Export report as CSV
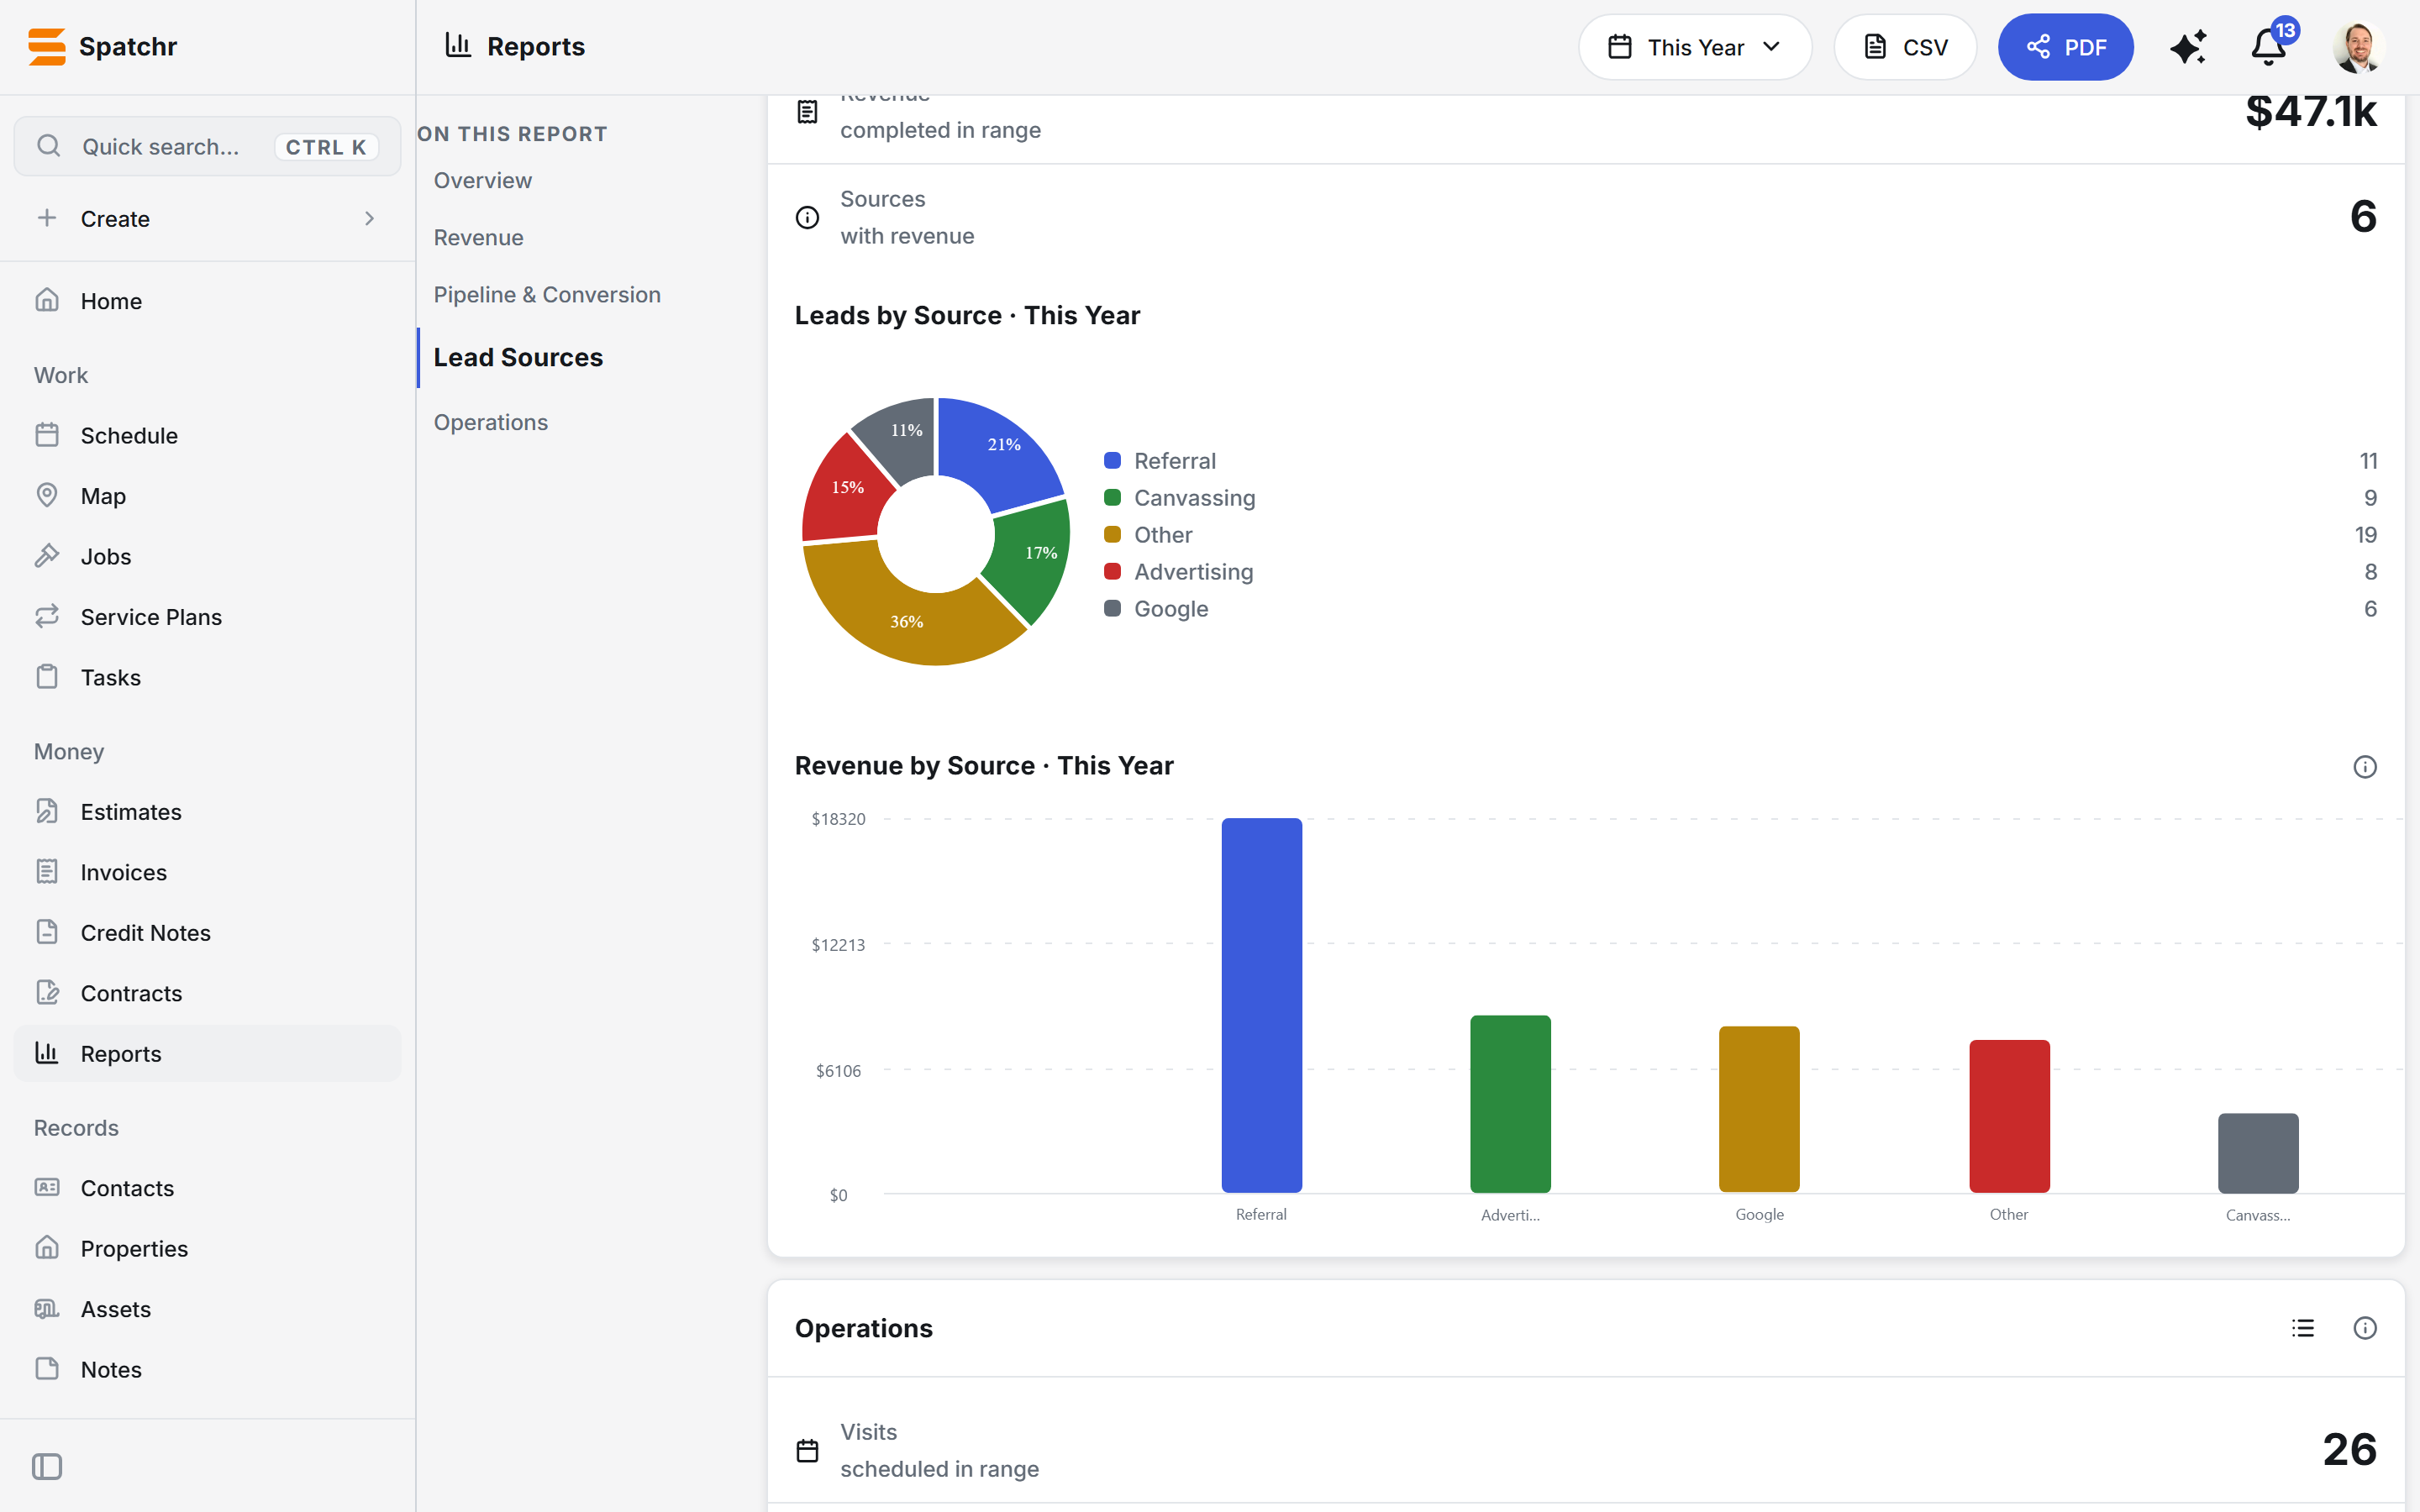The width and height of the screenshot is (2420, 1512). (x=1905, y=47)
